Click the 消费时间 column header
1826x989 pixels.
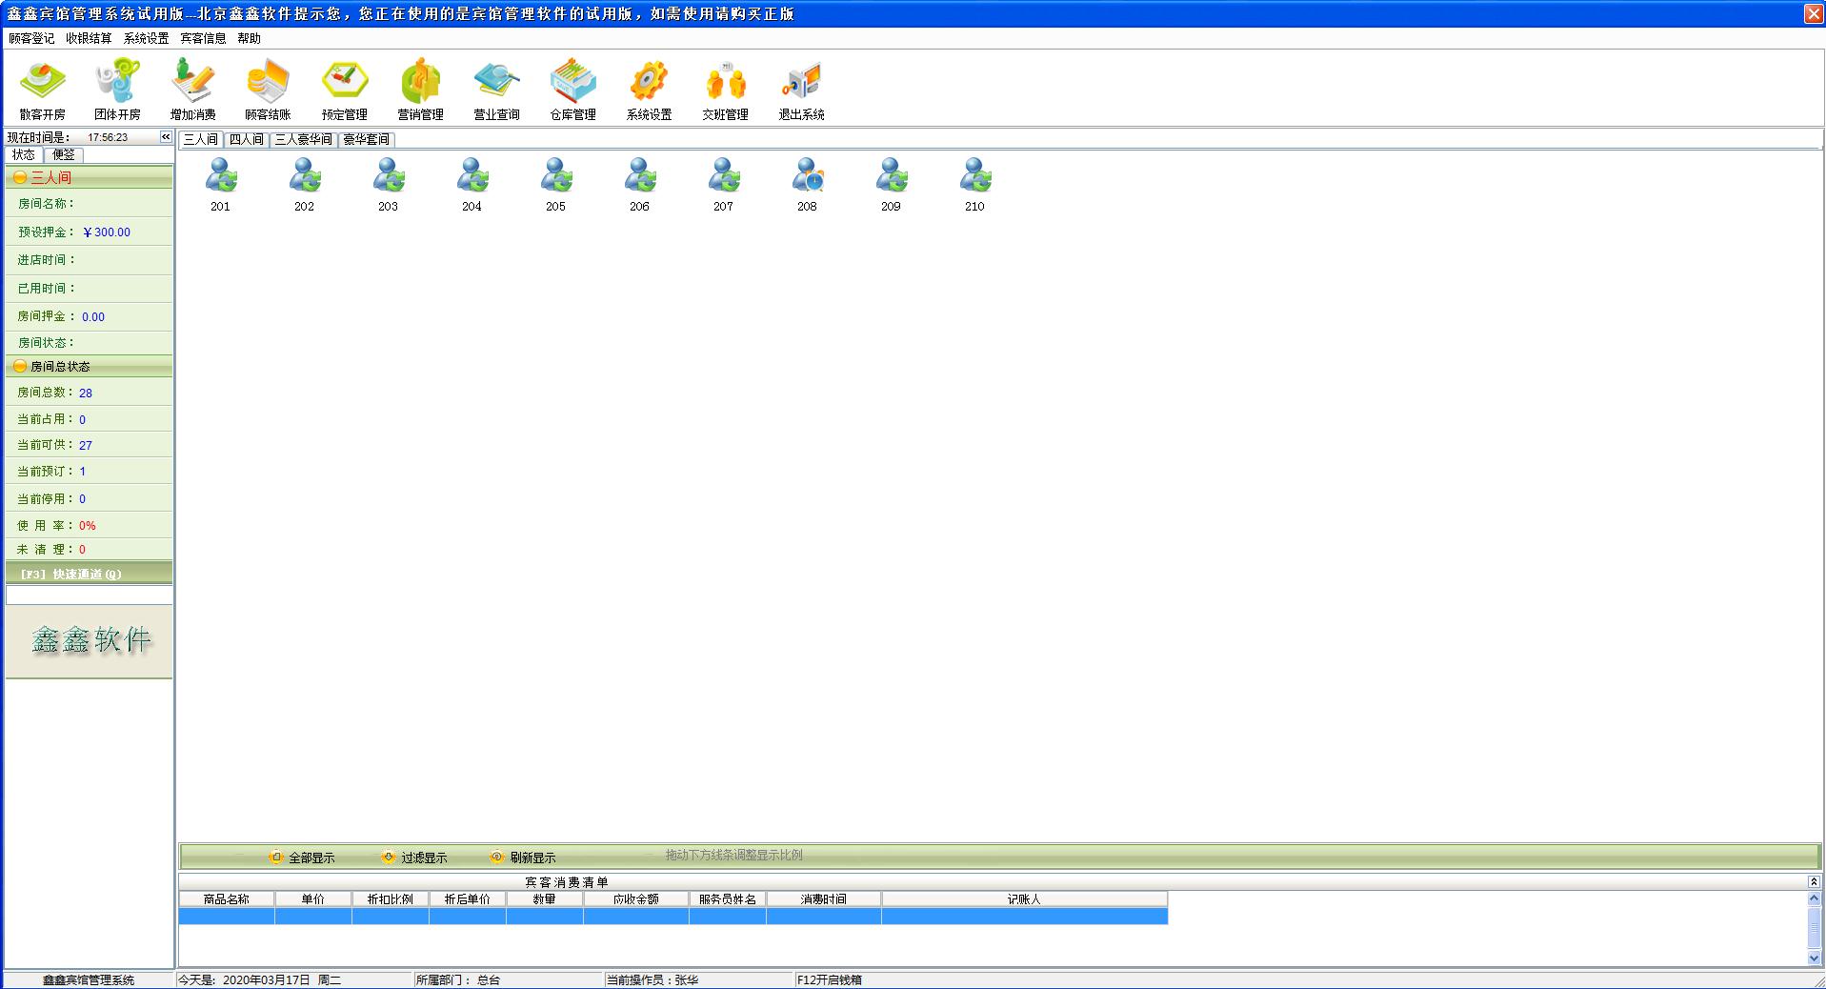(824, 898)
